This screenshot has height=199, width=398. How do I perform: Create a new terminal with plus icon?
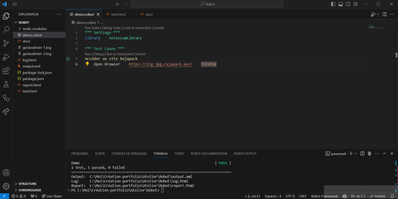[x=351, y=154]
